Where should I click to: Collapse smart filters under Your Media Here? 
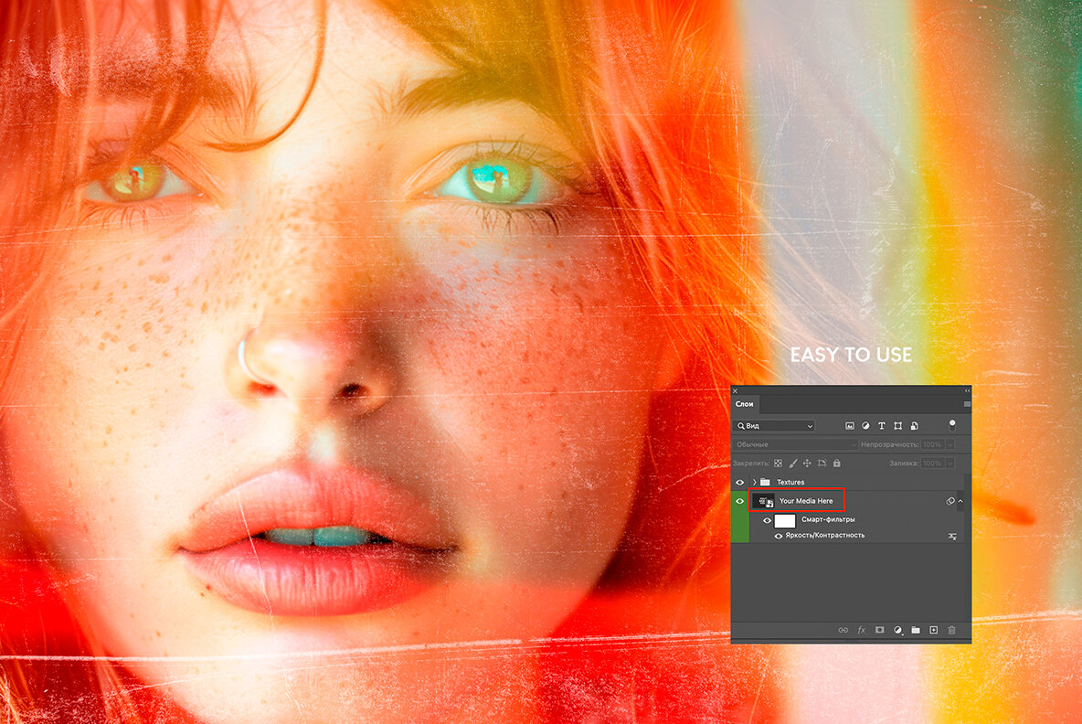pos(960,501)
